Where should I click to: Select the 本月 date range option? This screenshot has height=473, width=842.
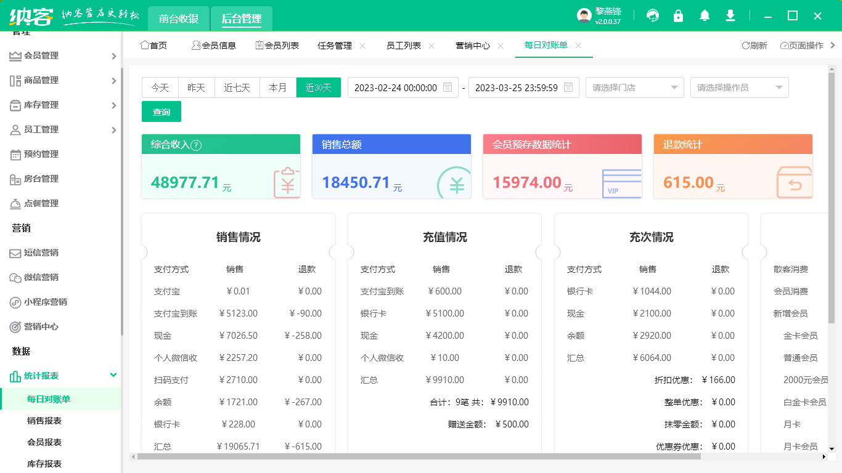[278, 87]
